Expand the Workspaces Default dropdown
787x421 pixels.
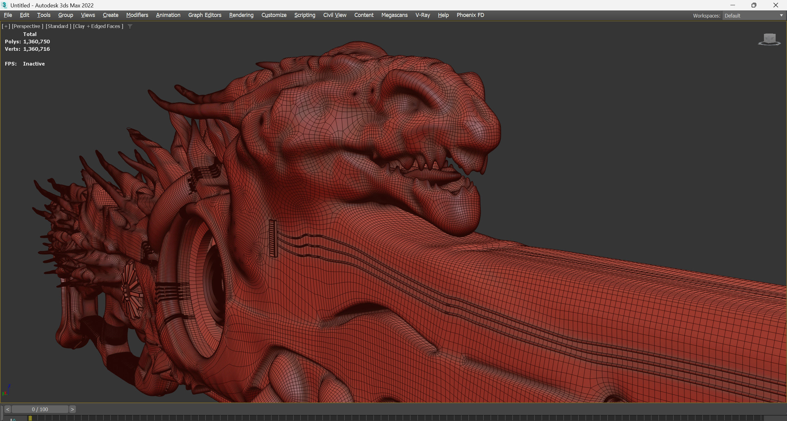pos(753,16)
